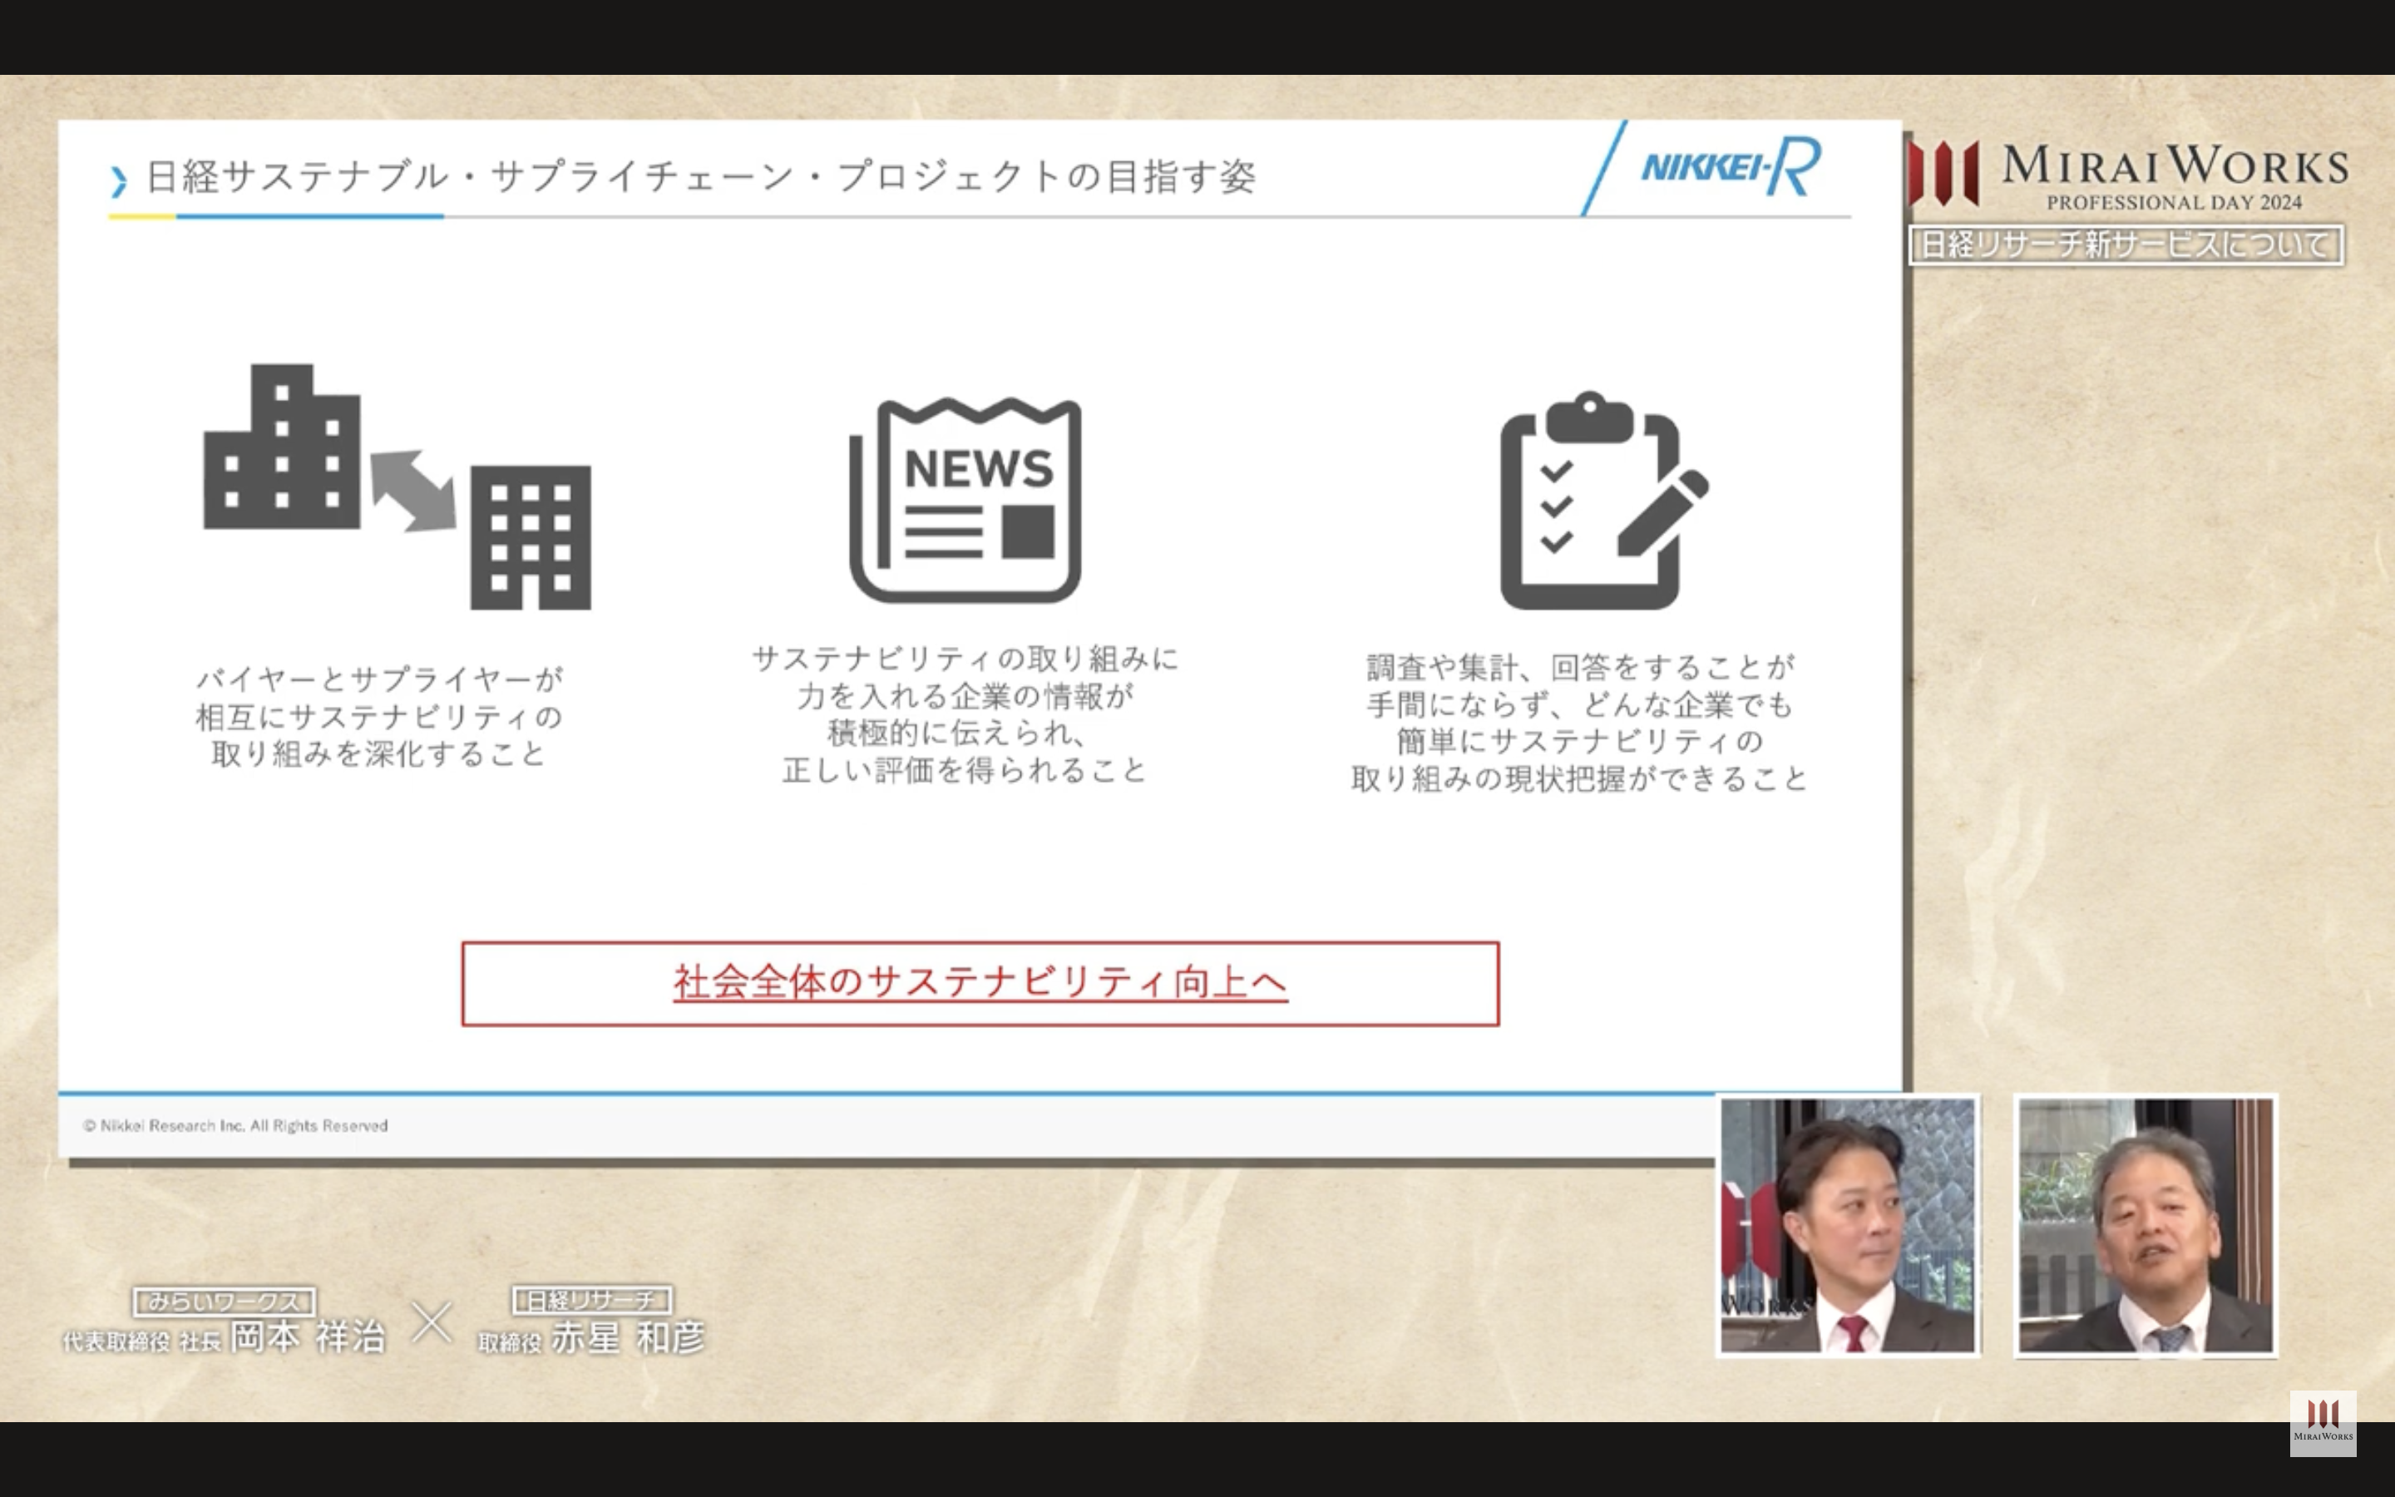Screen dimensions: 2395x1497
Task: Click the X symbol between the speaker names
Action: point(432,1322)
